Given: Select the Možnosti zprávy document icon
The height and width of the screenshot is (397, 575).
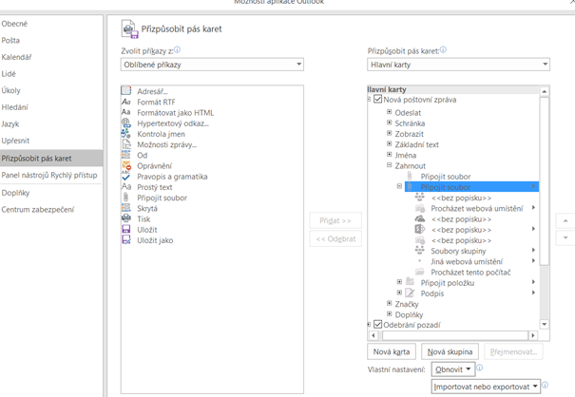Looking at the screenshot, I should point(126,144).
